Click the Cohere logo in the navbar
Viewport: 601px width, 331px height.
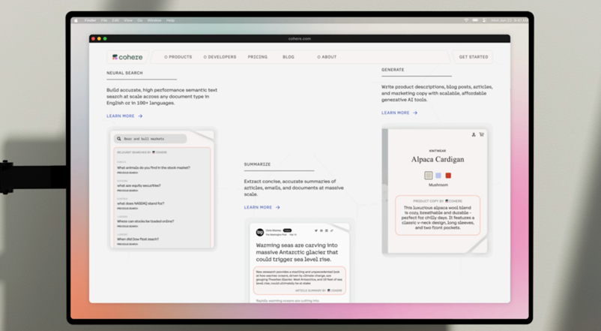126,57
